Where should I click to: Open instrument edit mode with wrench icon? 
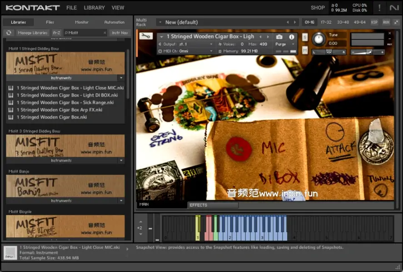tap(146, 36)
